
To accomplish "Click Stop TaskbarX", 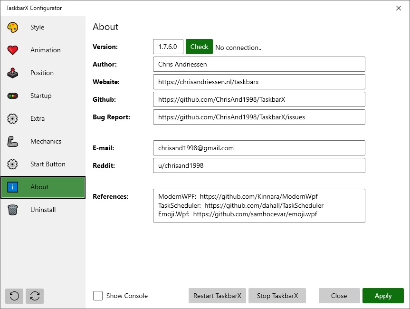I will click(277, 296).
